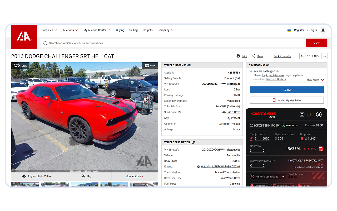Screen dimensions: 337x211
Task: Click Add to My Watch List button
Action: click(287, 100)
